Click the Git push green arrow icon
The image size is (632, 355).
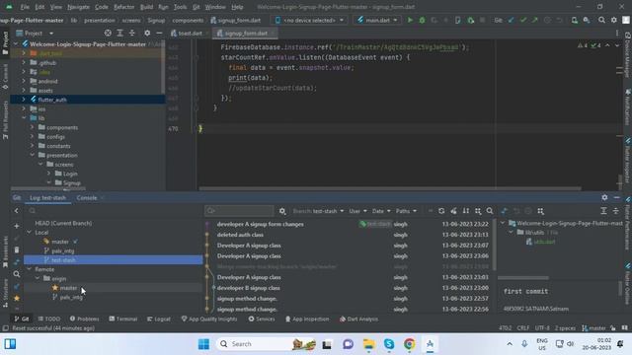[x=535, y=20]
